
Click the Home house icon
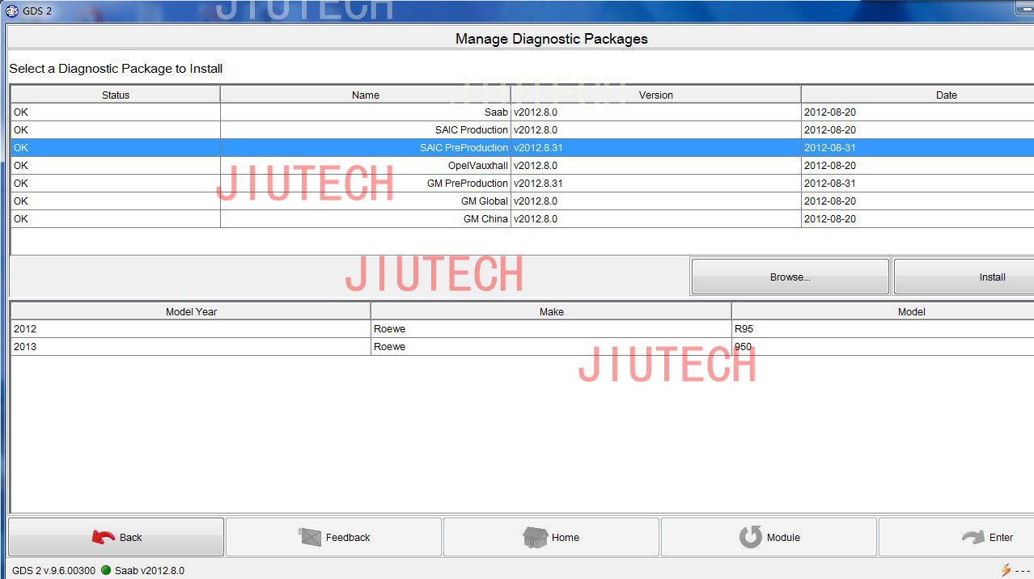[535, 537]
